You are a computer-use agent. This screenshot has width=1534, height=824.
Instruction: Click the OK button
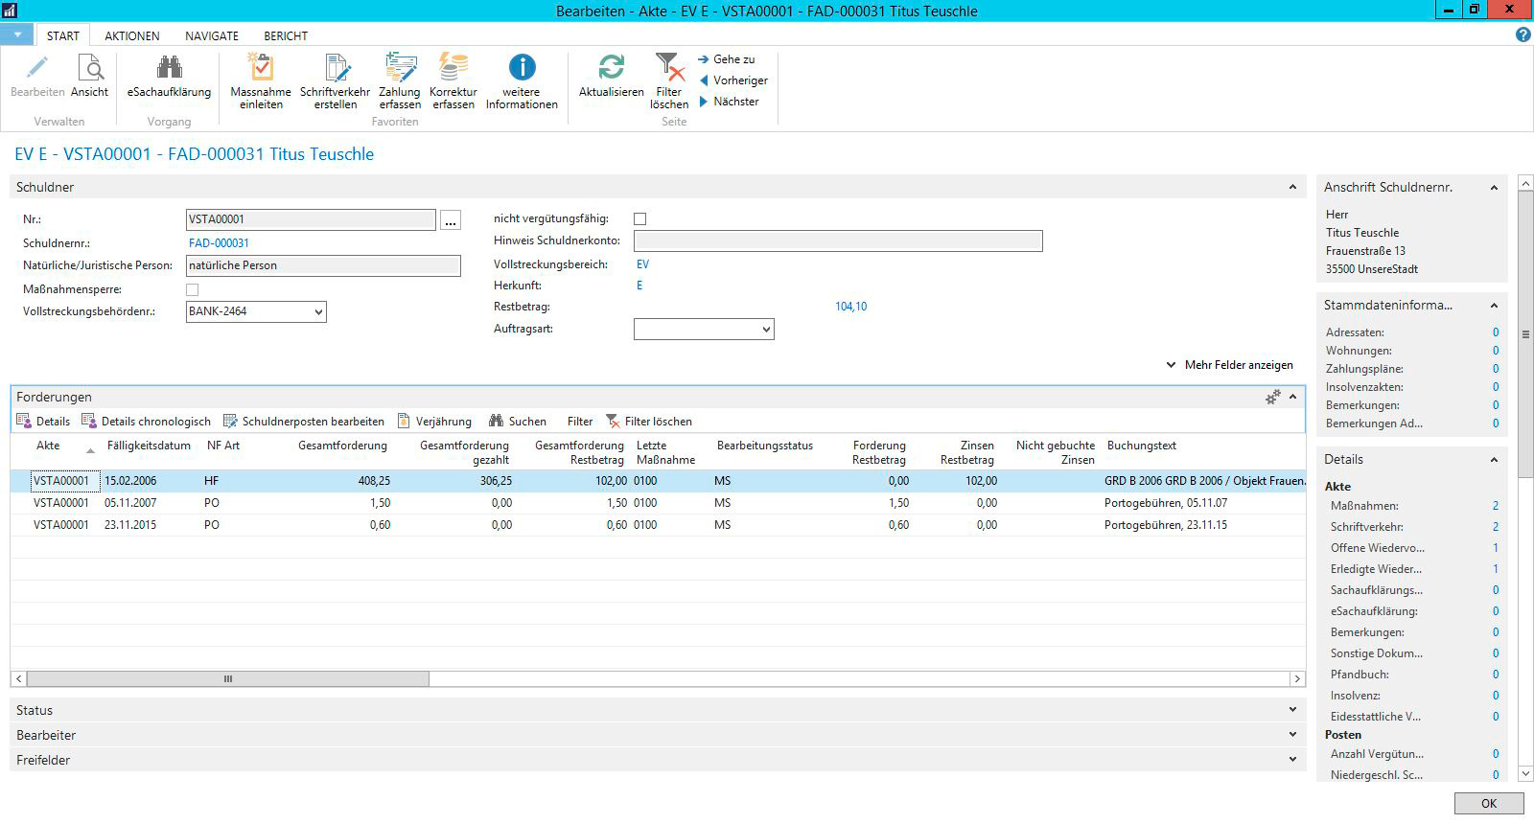1488,804
